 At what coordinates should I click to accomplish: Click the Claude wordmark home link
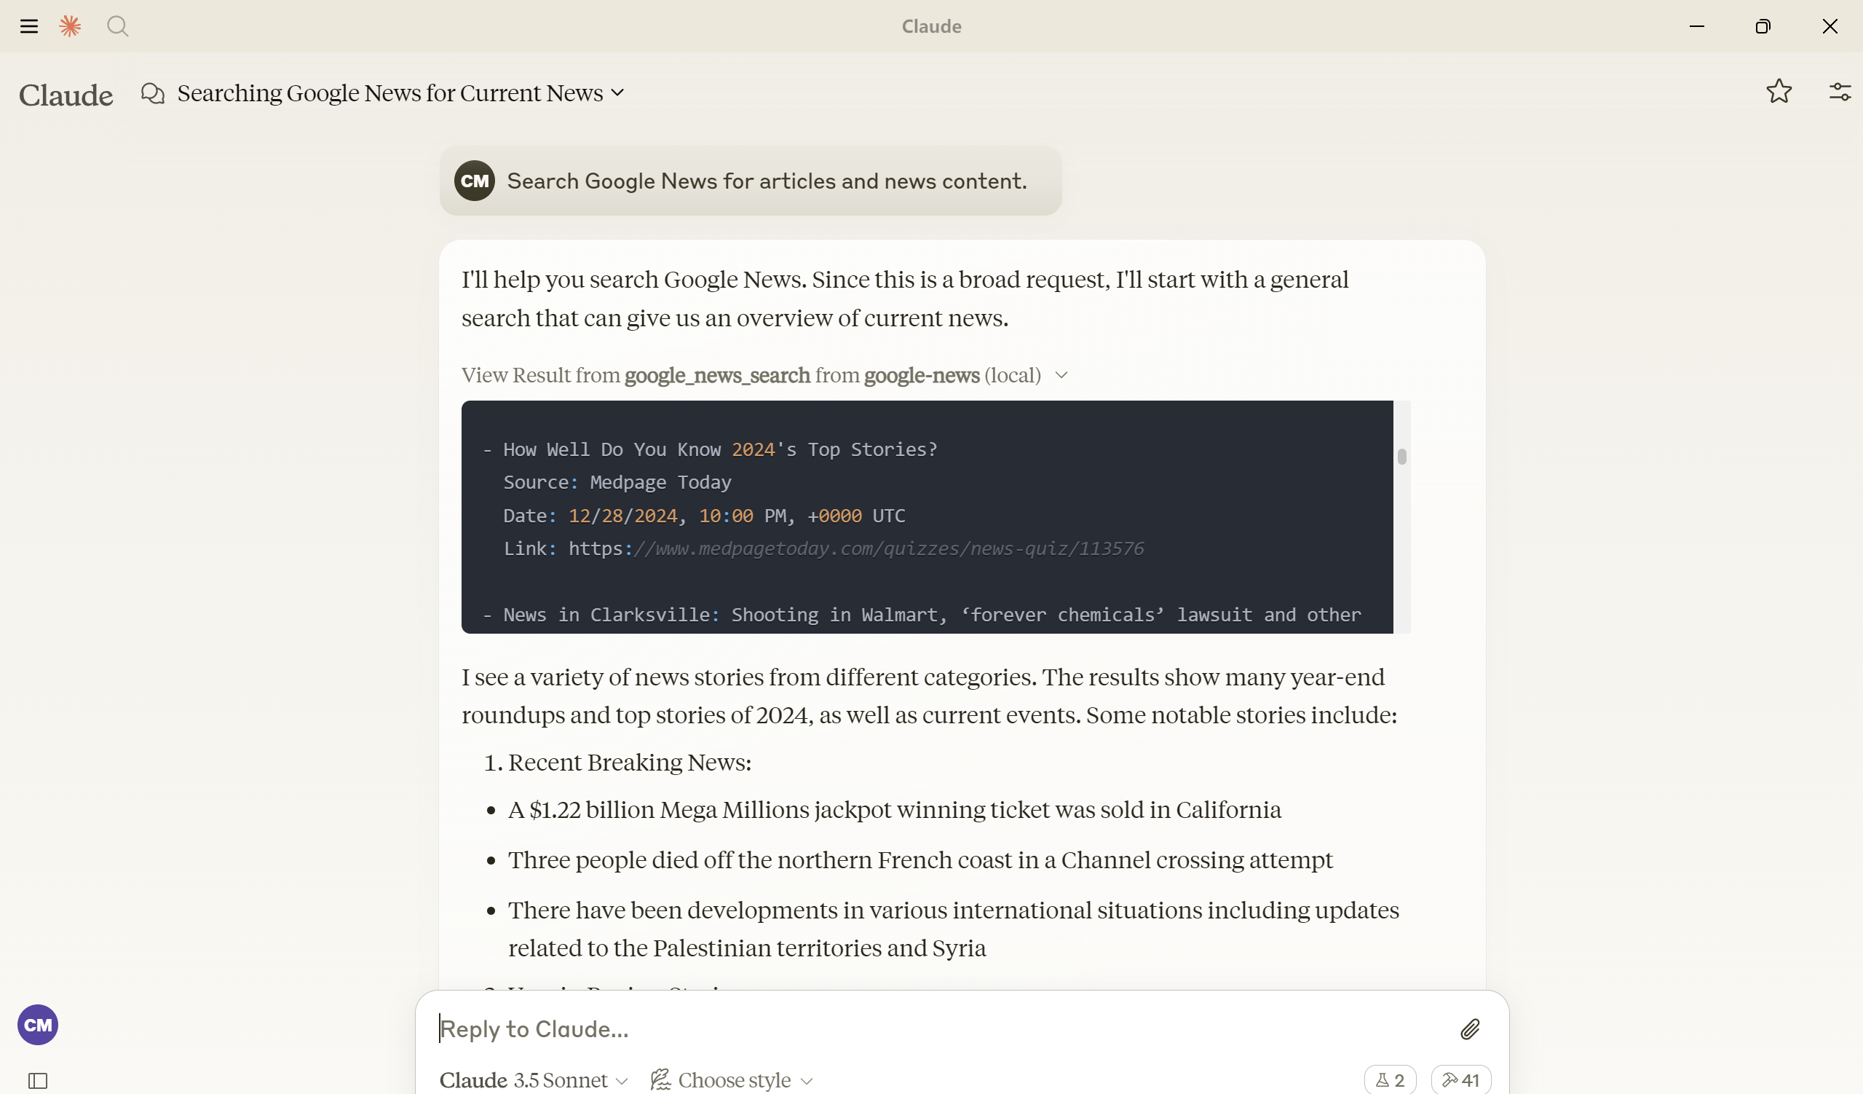click(x=66, y=95)
